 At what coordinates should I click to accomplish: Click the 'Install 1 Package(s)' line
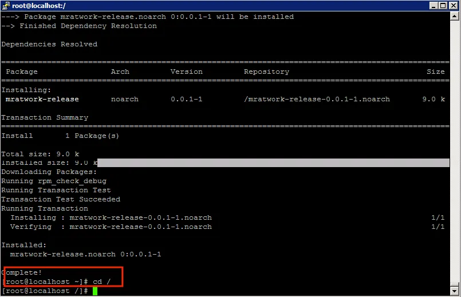[60, 136]
